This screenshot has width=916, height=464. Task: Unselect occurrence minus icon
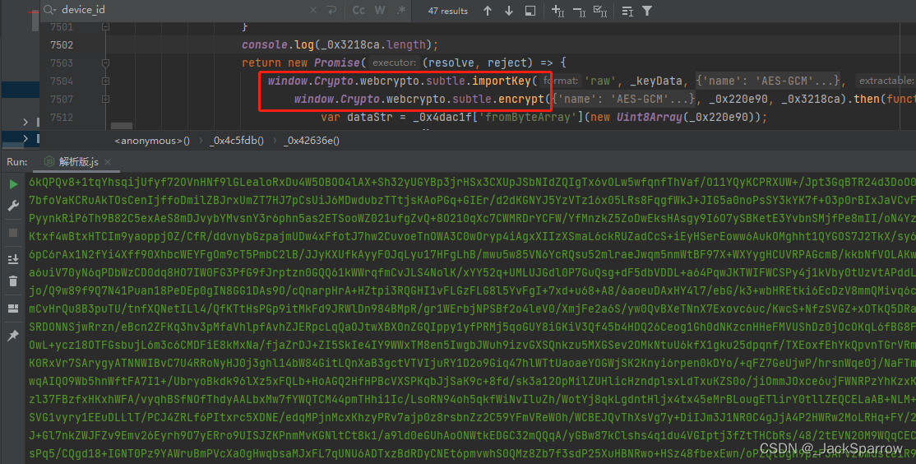[580, 11]
